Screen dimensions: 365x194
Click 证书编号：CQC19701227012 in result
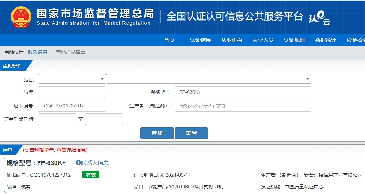(x=39, y=175)
